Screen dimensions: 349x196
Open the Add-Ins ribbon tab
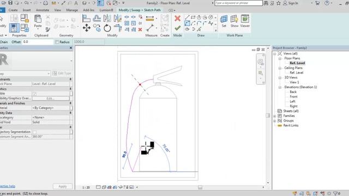coord(88,10)
